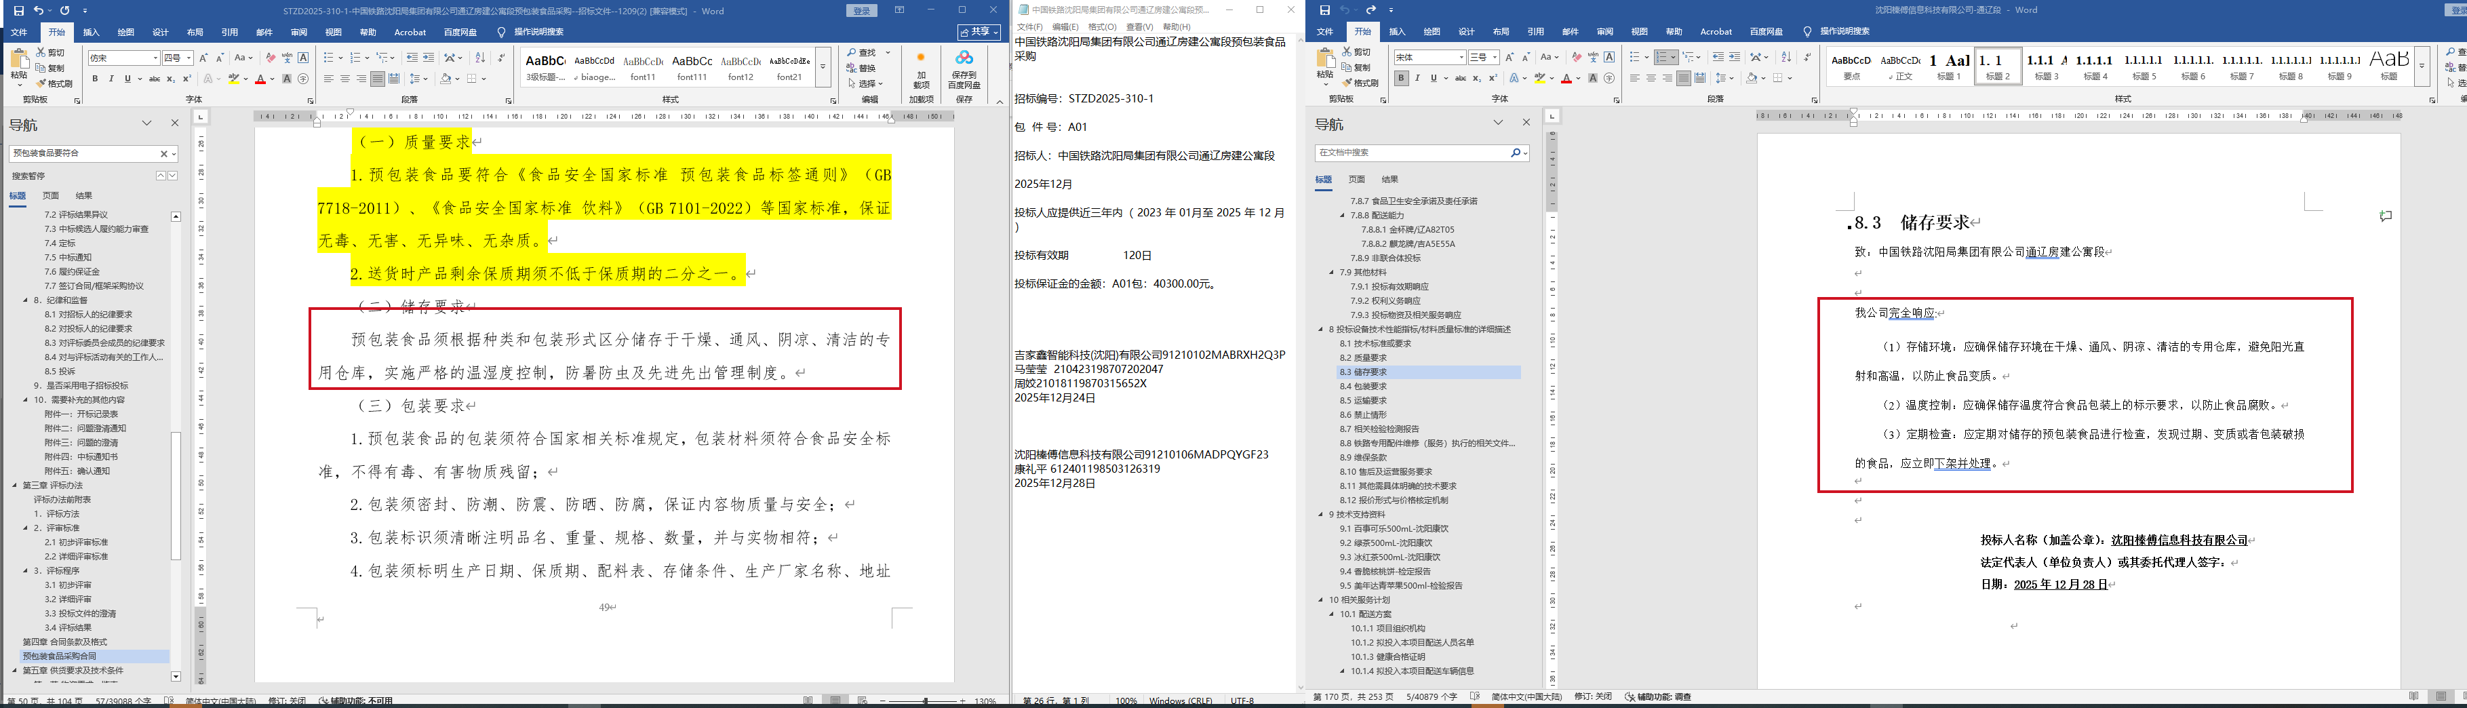
Task: Click 登录 button in left Word title bar
Action: 862,11
